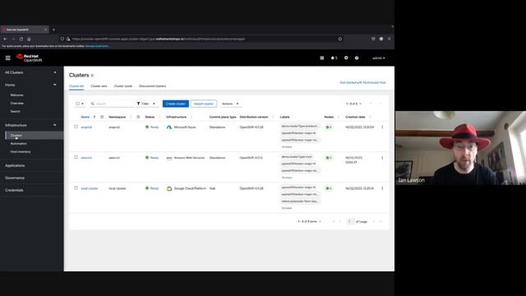Click the search magnifier icon in toolbar
The height and width of the screenshot is (296, 526).
point(93,104)
